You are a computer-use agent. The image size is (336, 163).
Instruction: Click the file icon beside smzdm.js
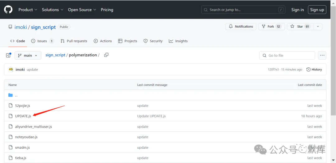(x=11, y=147)
